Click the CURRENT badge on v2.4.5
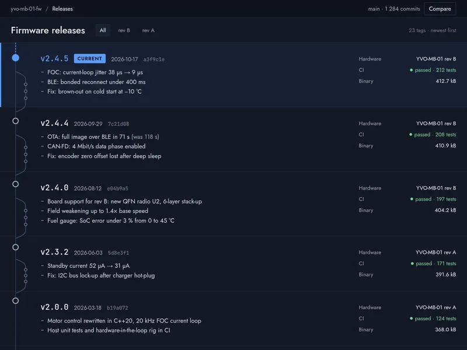The height and width of the screenshot is (350, 467). (90, 59)
